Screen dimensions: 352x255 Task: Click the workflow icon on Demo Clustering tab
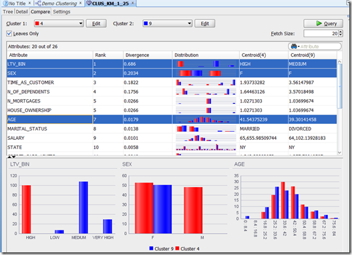pos(38,3)
